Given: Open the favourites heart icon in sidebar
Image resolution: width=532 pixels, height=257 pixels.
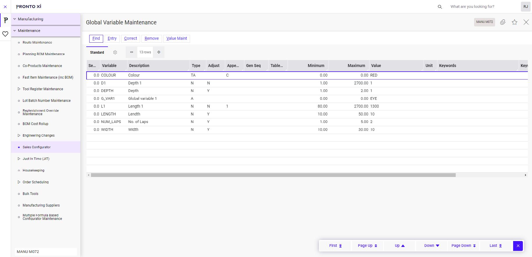Looking at the screenshot, I should (5, 34).
